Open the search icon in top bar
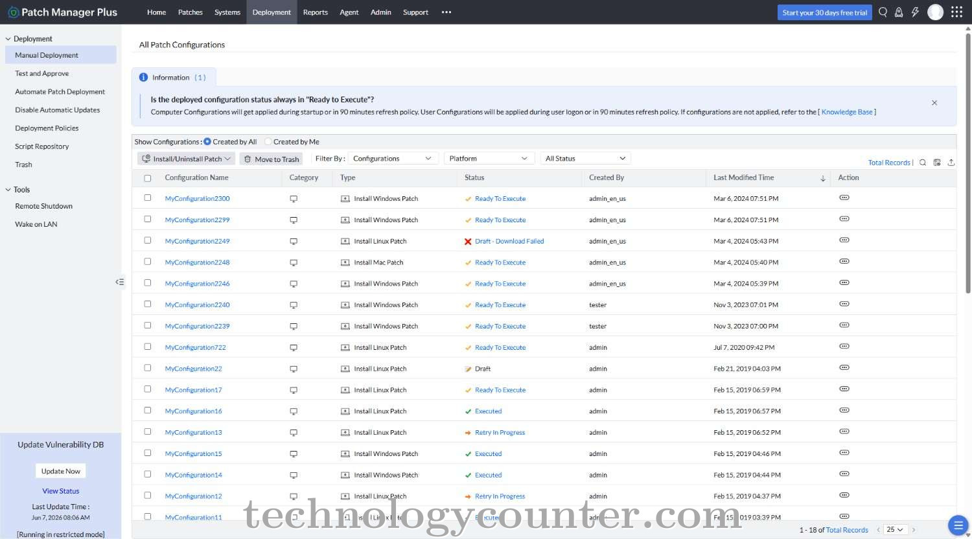Screen dimensions: 972x539 pyautogui.click(x=883, y=12)
